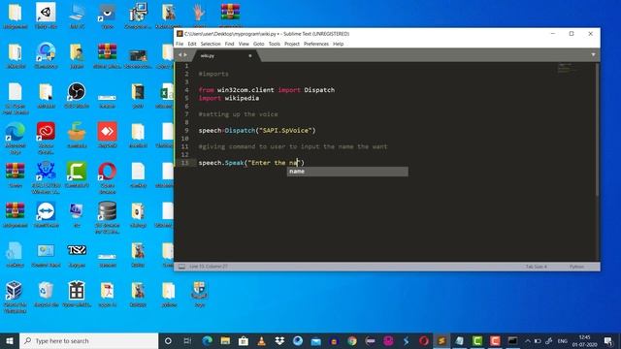Click line 9 speech=Dispatch code line

point(257,131)
